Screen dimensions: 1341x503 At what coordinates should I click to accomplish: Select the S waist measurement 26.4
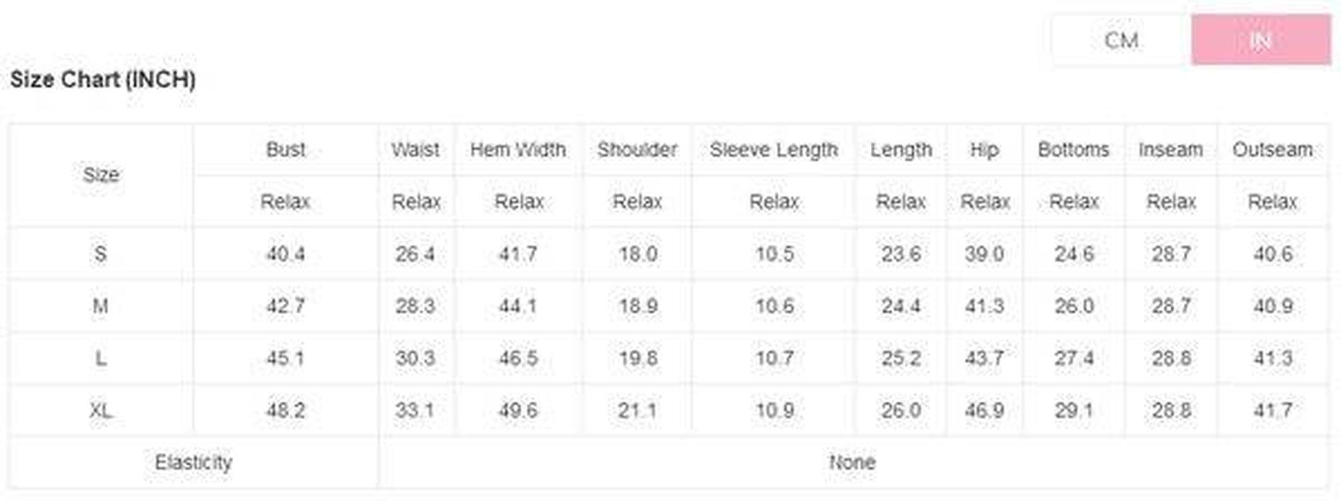pos(415,254)
